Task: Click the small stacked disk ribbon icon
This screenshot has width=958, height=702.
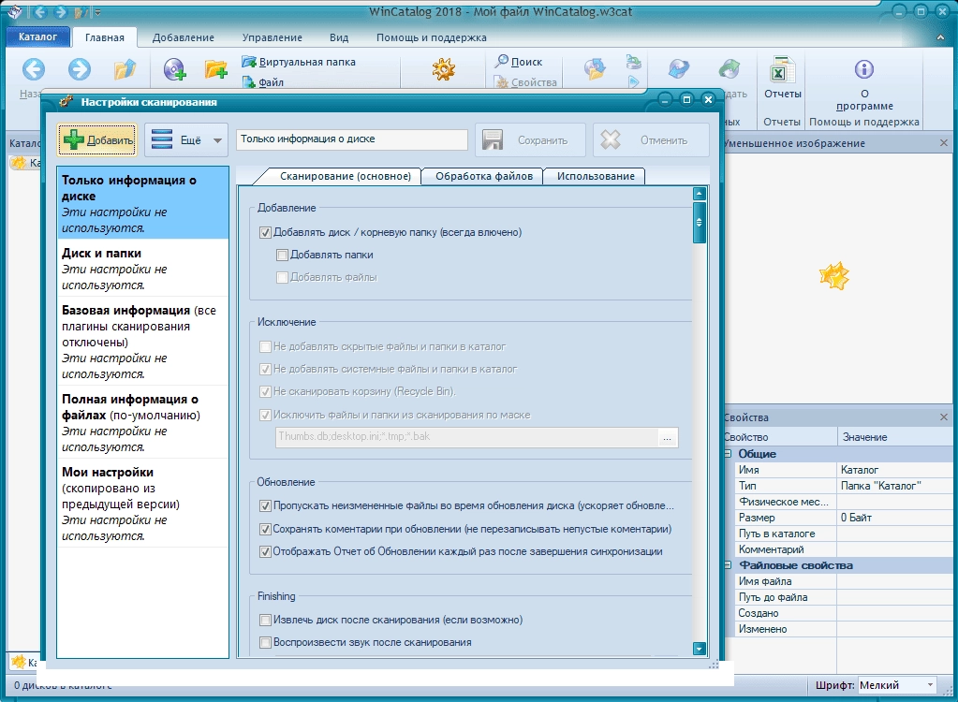Action: 634,61
